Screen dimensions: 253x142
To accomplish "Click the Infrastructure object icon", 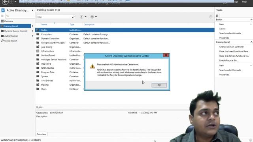I will 38,51.
